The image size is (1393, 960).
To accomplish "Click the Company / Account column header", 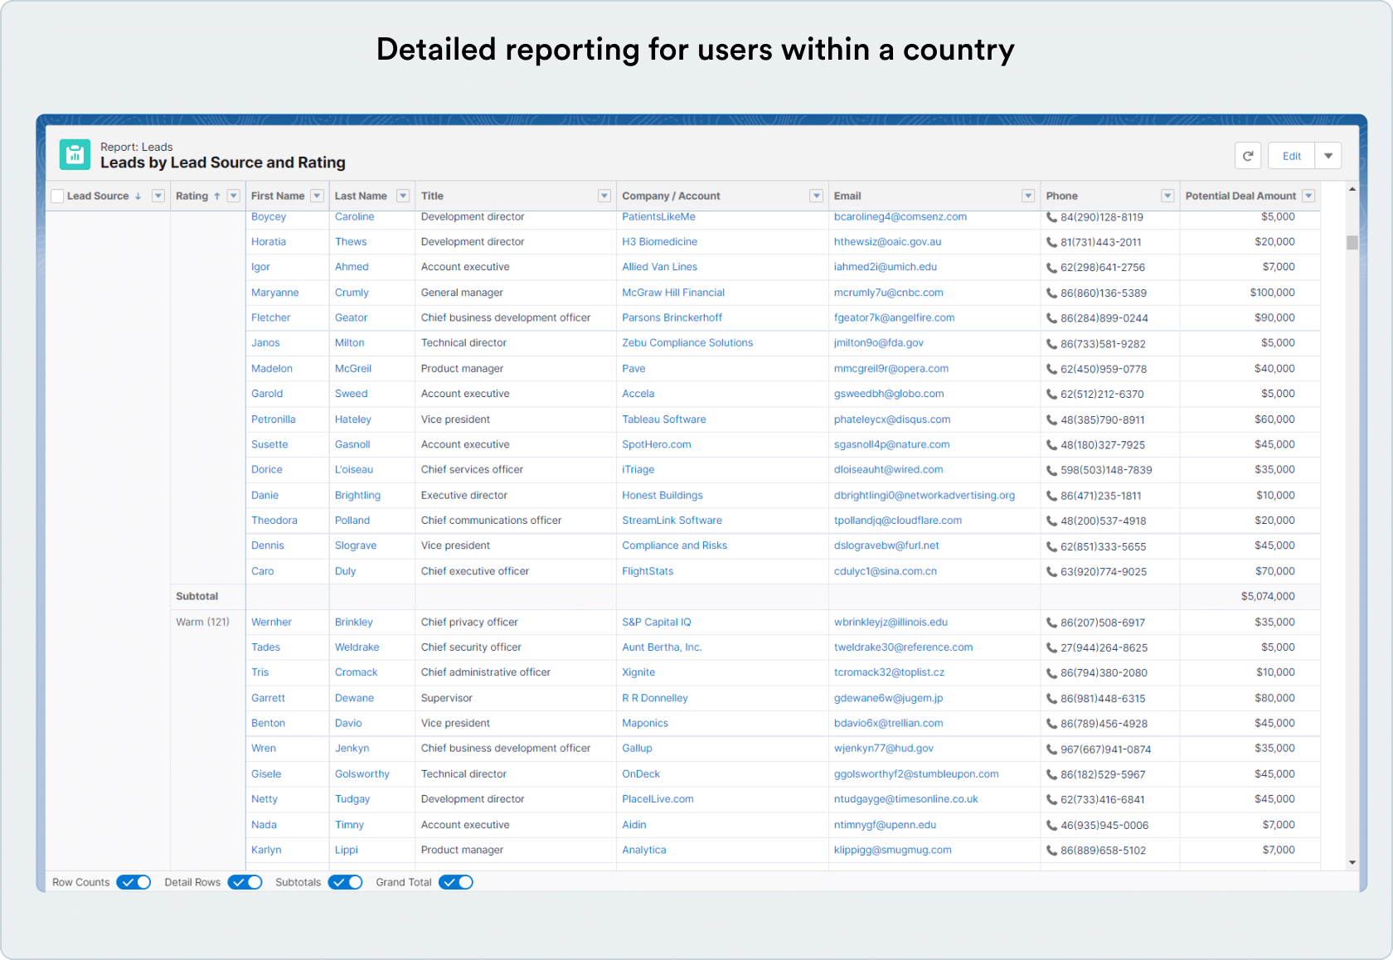I will (671, 196).
